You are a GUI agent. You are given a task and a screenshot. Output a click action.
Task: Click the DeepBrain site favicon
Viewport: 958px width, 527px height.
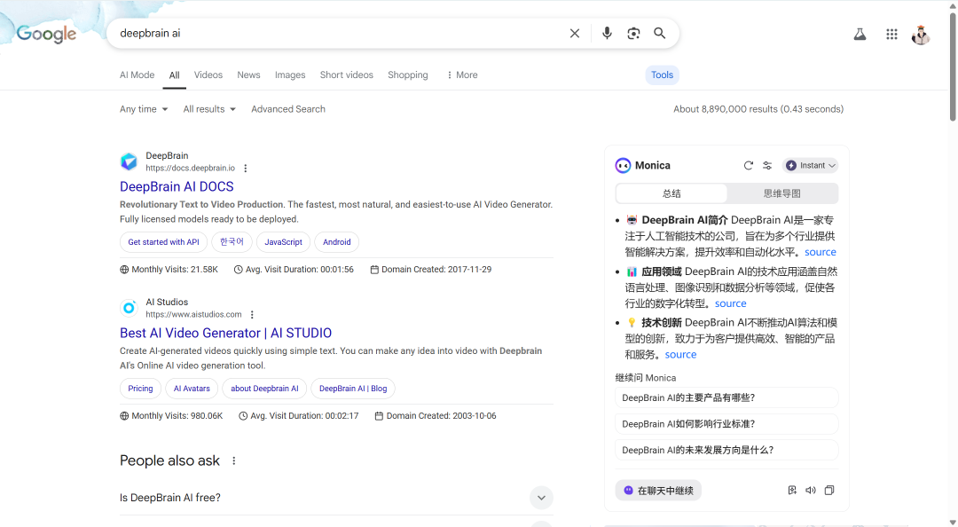129,161
